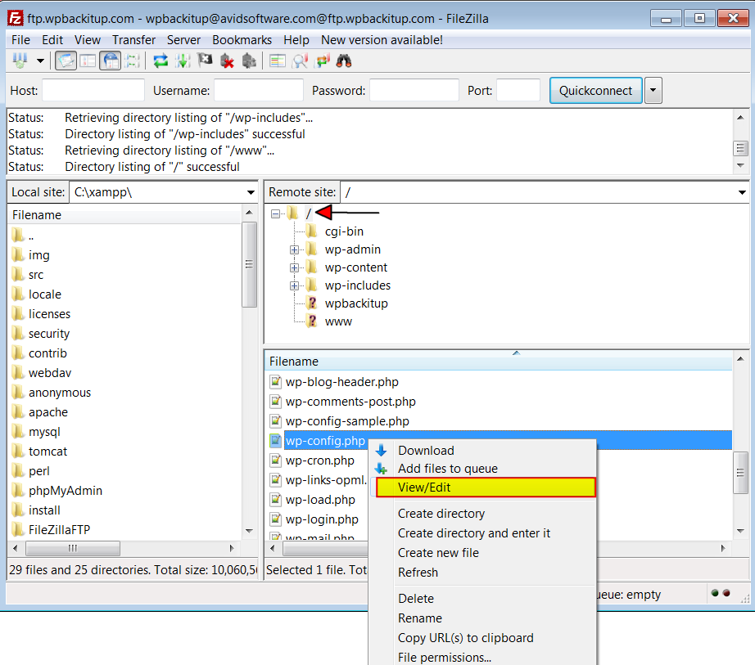Select wp-cron.php in remote file list
The width and height of the screenshot is (755, 665).
pos(319,461)
